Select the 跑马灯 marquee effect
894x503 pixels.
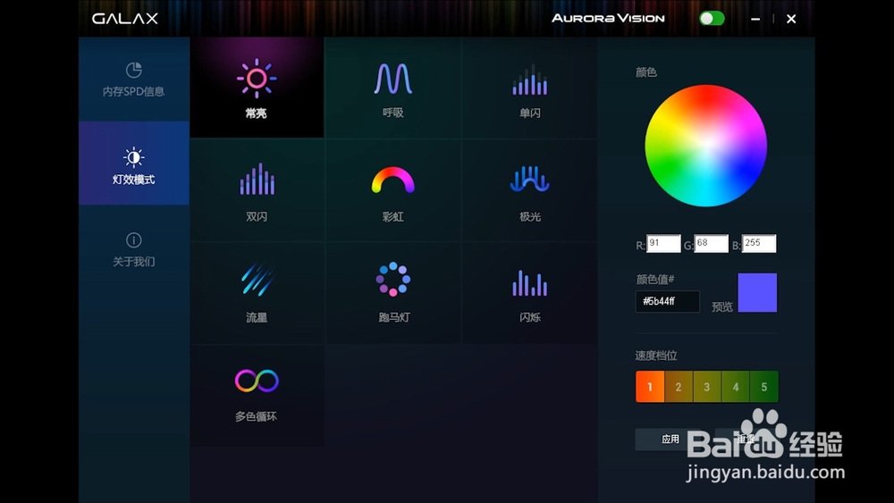[392, 293]
